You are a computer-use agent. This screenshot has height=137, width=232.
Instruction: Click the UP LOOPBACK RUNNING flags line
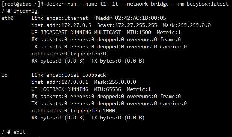click(x=60, y=89)
